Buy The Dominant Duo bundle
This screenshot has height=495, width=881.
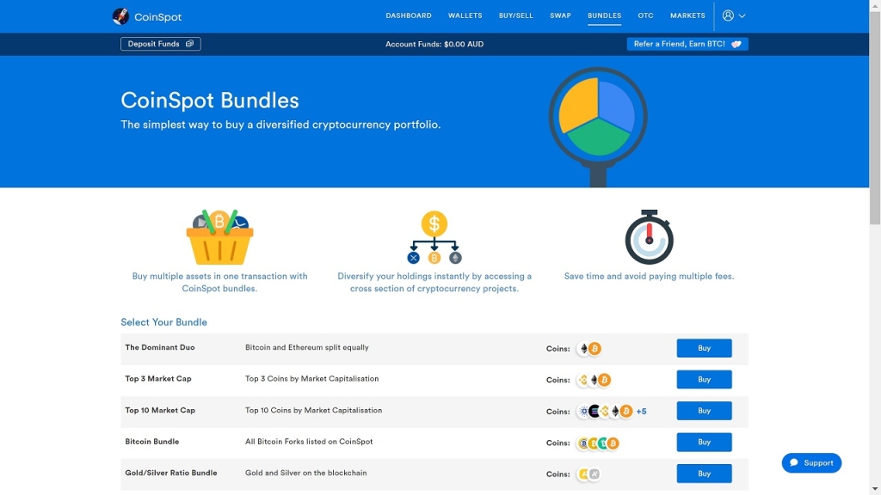(x=704, y=348)
